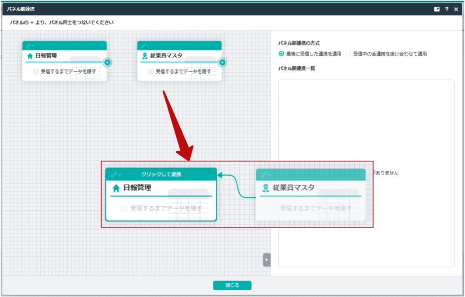Viewport: 465px width, 297px height.
Task: Open the link dropdown on the クリックして連携 header
Action: pyautogui.click(x=116, y=174)
